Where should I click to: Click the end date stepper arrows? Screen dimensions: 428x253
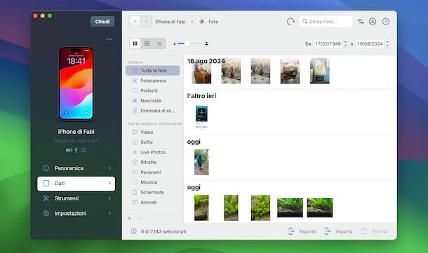387,43
